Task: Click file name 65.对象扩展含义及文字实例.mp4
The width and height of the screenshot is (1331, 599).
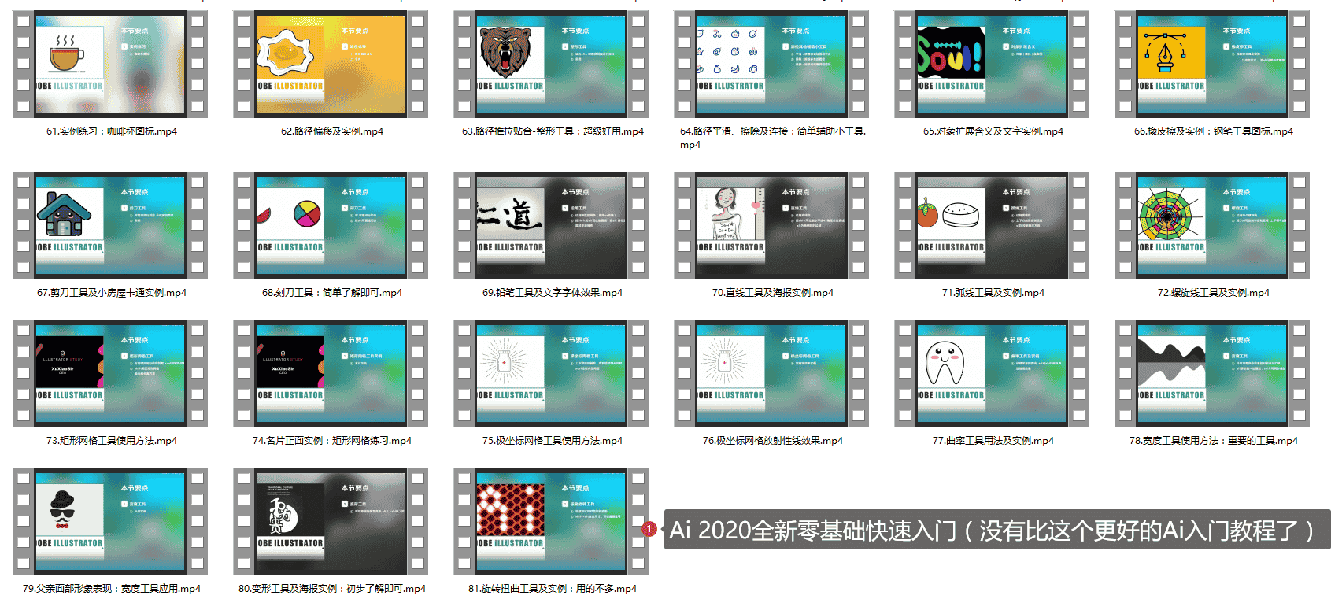Action: (x=993, y=131)
